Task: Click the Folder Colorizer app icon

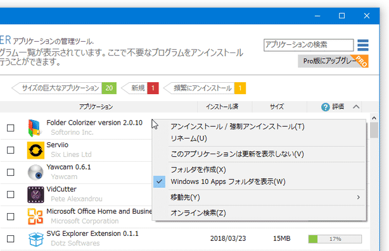Action: 34,128
